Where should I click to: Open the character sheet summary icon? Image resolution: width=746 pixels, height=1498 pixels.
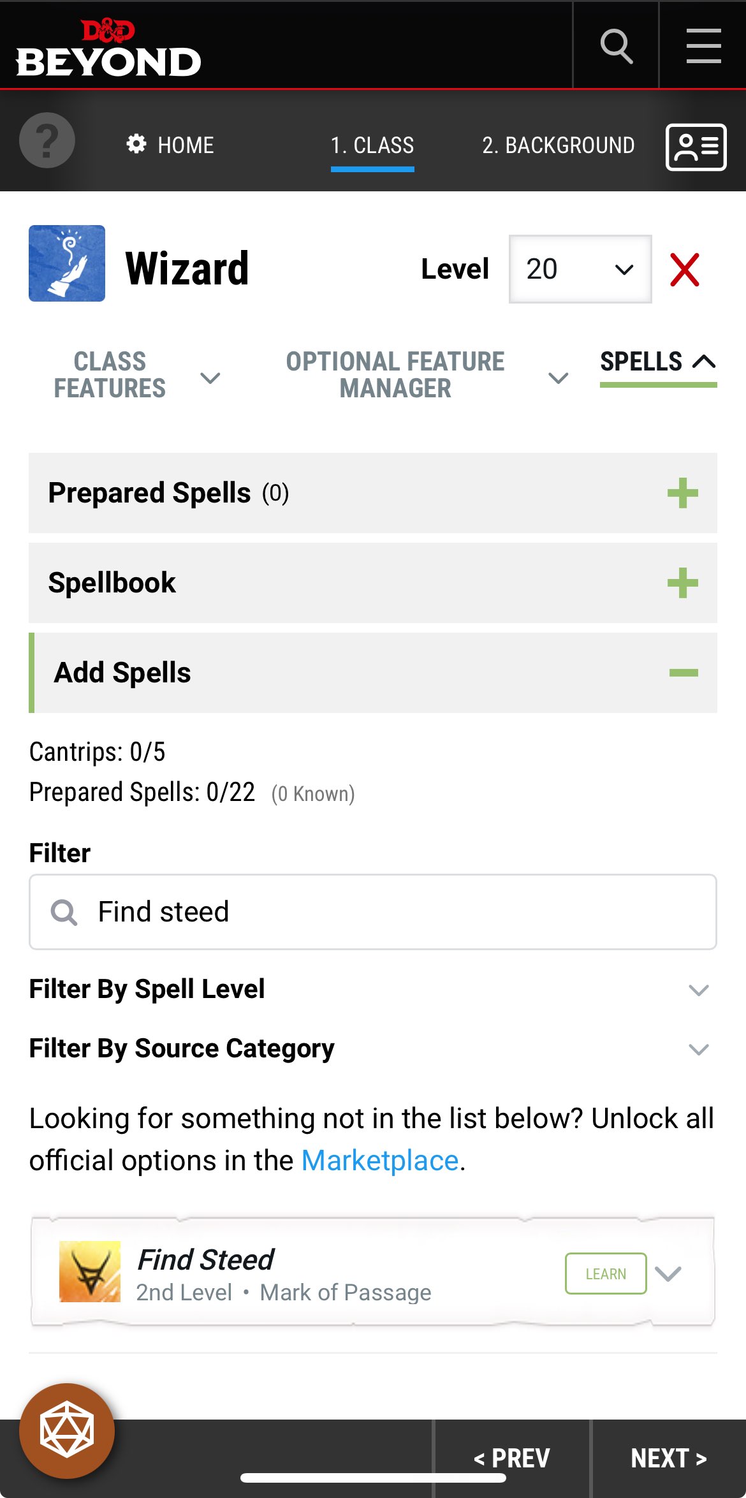(x=696, y=147)
